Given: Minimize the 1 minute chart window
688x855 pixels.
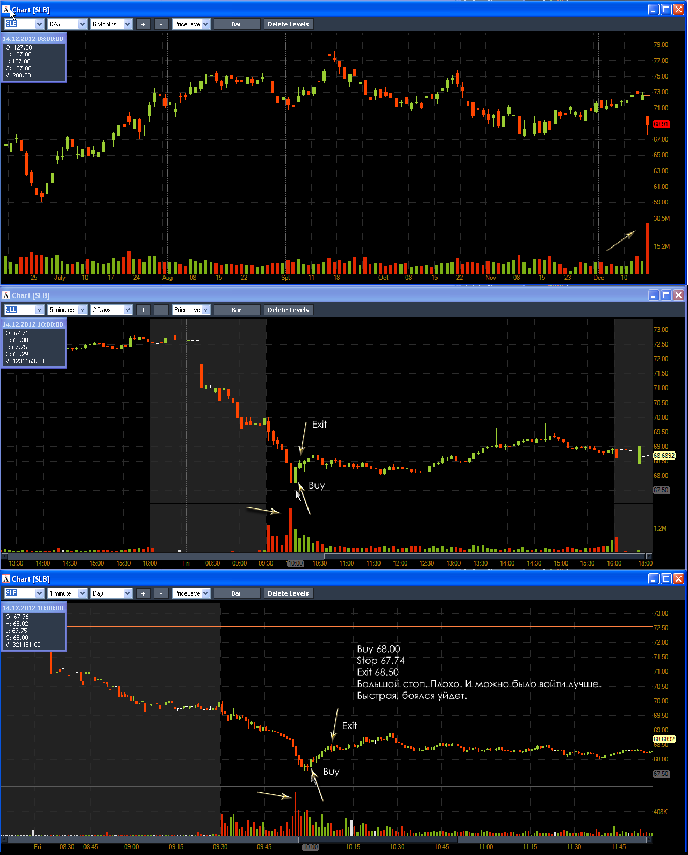Looking at the screenshot, I should click(x=654, y=579).
